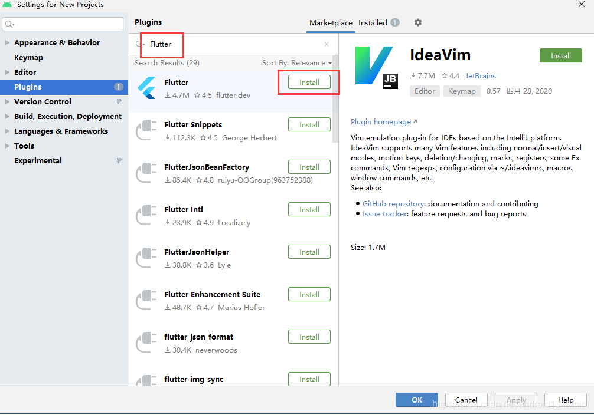Install the IdeaVim plugin
594x415 pixels.
[x=561, y=55]
